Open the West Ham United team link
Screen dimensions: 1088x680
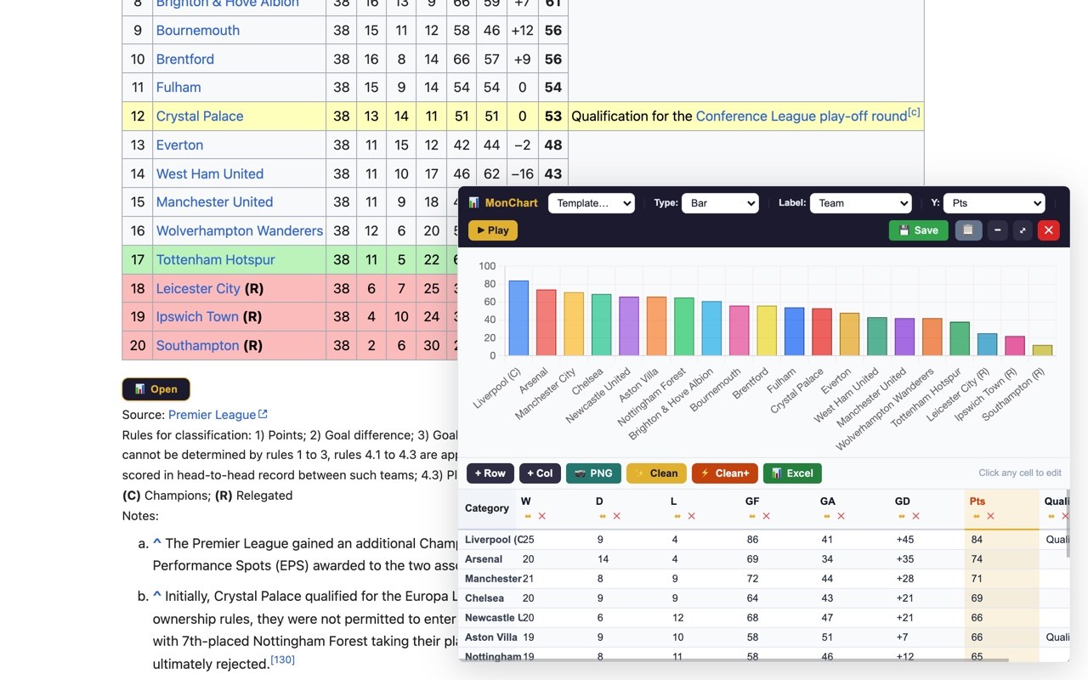(x=210, y=174)
